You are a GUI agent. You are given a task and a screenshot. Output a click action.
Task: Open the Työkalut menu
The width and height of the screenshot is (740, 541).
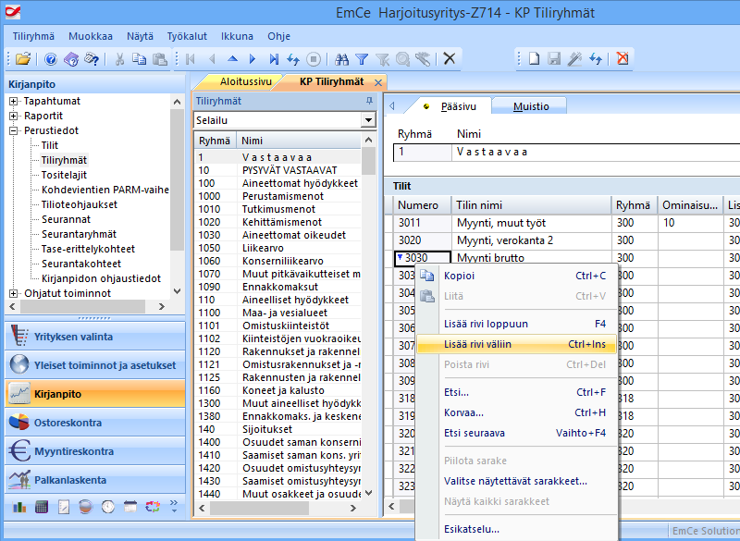coord(187,36)
